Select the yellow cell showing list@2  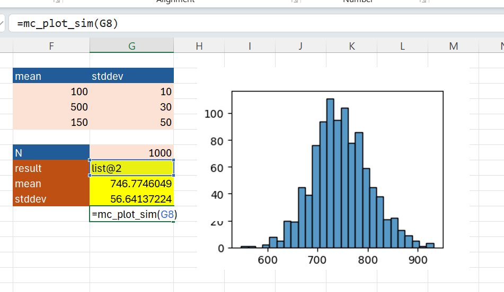[132, 168]
